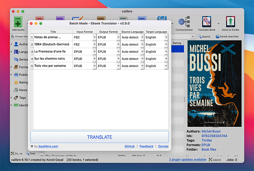Open the Book files folder link
The image size is (254, 171).
point(209,149)
